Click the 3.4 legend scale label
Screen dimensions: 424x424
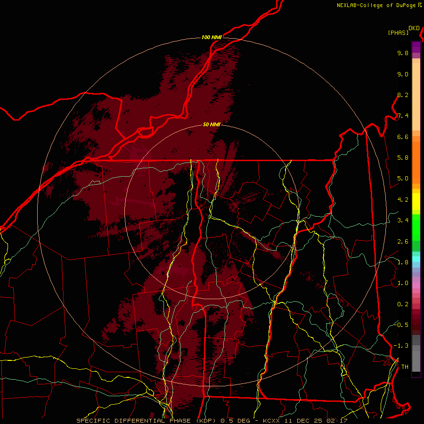[x=403, y=220]
